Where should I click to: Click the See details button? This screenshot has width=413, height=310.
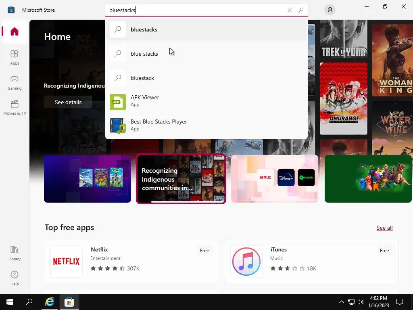(x=68, y=102)
